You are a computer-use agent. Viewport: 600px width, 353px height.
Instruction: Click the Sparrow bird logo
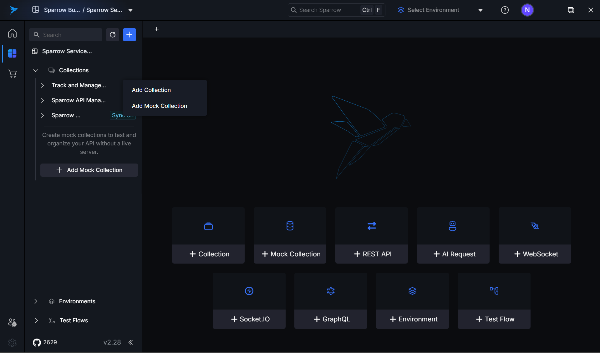pyautogui.click(x=13, y=10)
